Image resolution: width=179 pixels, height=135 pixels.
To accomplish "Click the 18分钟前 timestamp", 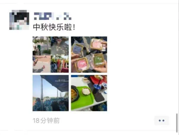I will tap(46, 120).
